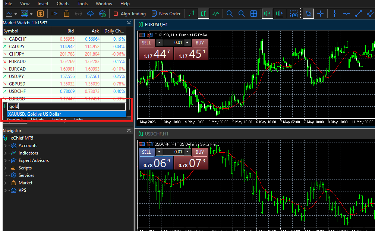Viewport: 375px width, 231px height.
Task: Switch chart to line chart mode
Action: [x=216, y=14]
